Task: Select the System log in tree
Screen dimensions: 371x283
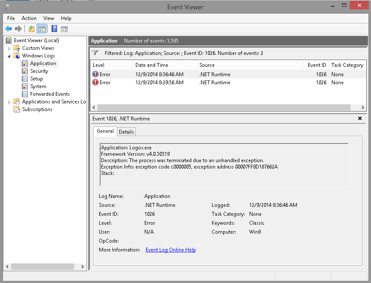Action: point(38,86)
